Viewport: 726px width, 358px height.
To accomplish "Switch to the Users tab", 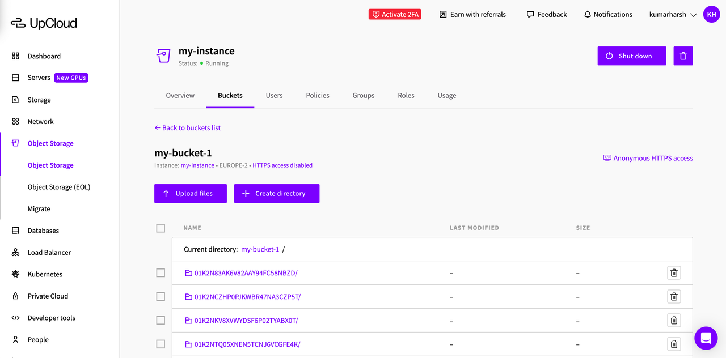I will [274, 95].
